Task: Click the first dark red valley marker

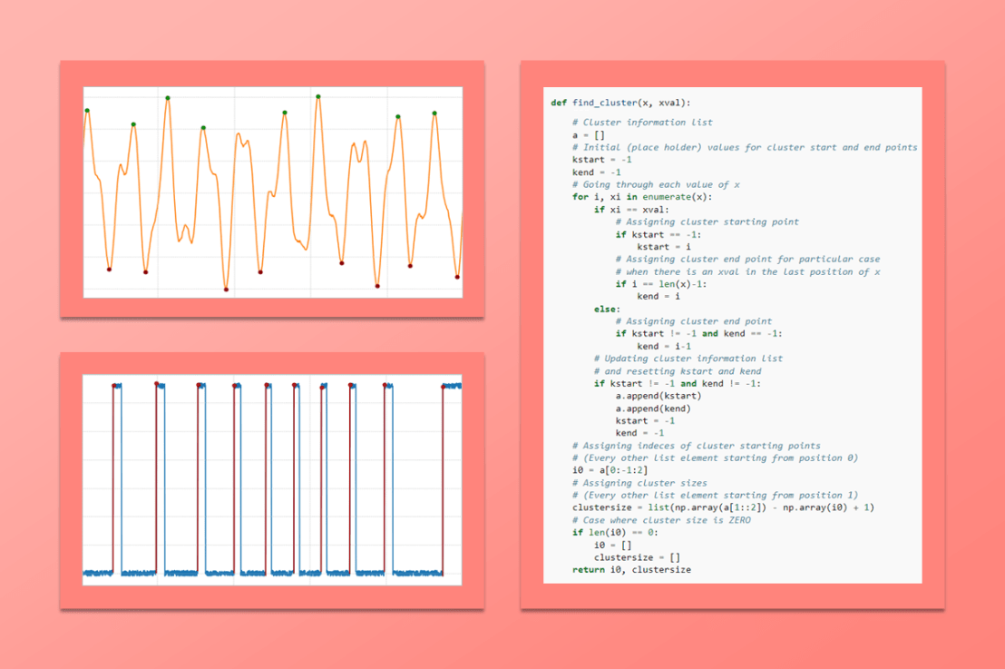Action: coord(109,270)
